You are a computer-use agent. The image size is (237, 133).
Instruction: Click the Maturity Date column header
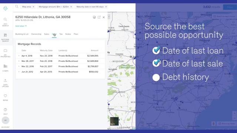point(46,51)
